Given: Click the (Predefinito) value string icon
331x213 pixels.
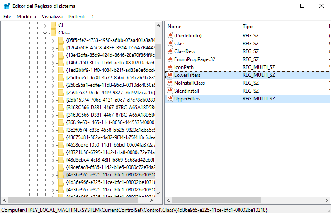Looking at the screenshot, I should [170, 36].
